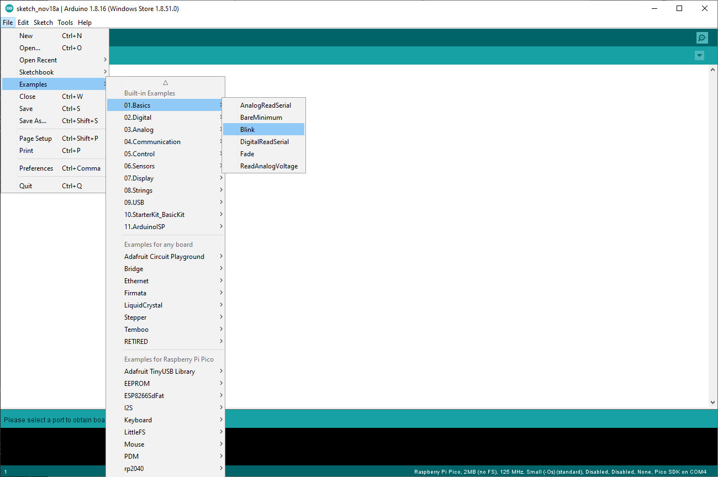
Task: Open the Help menu
Action: 85,23
